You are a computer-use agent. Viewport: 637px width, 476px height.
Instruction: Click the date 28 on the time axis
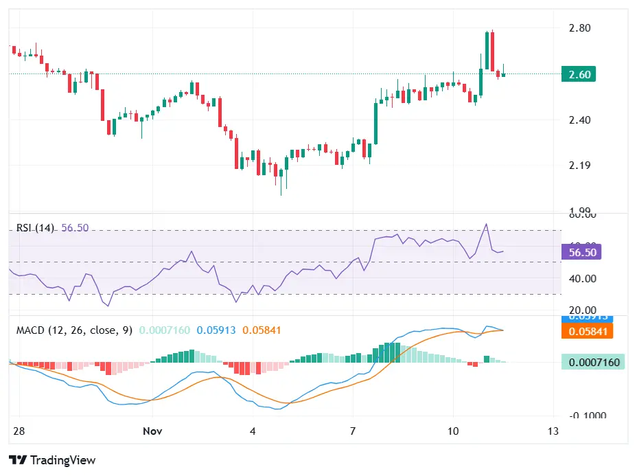coord(19,431)
